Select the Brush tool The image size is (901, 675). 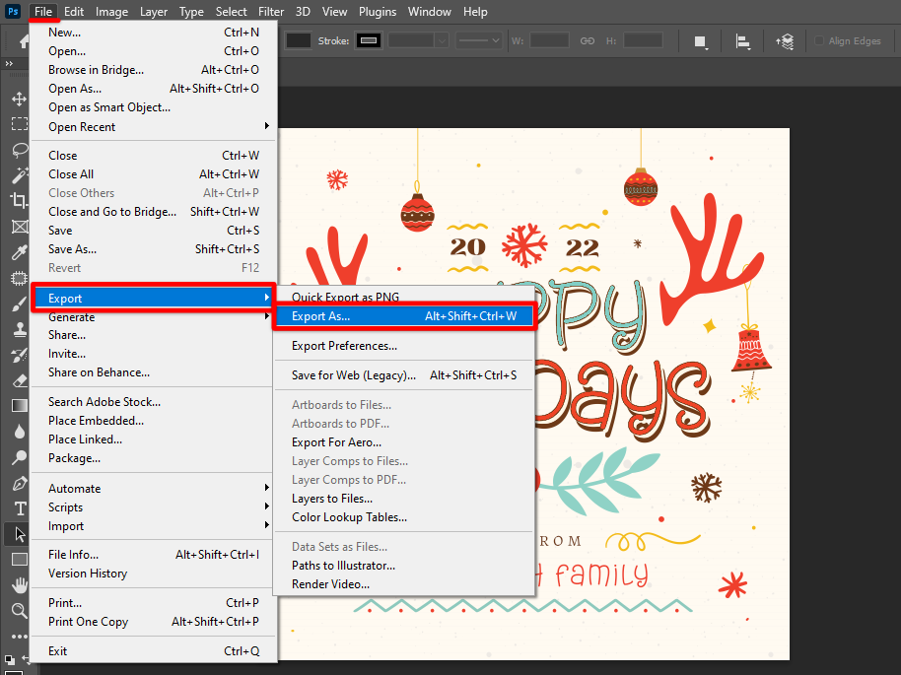click(19, 304)
